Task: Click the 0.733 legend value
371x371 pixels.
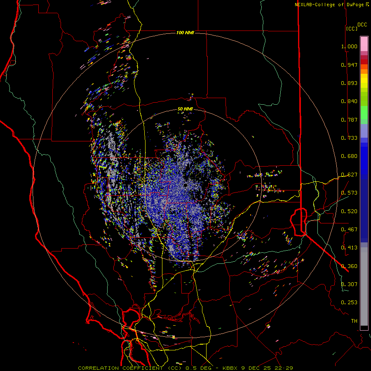Action: tap(349, 138)
